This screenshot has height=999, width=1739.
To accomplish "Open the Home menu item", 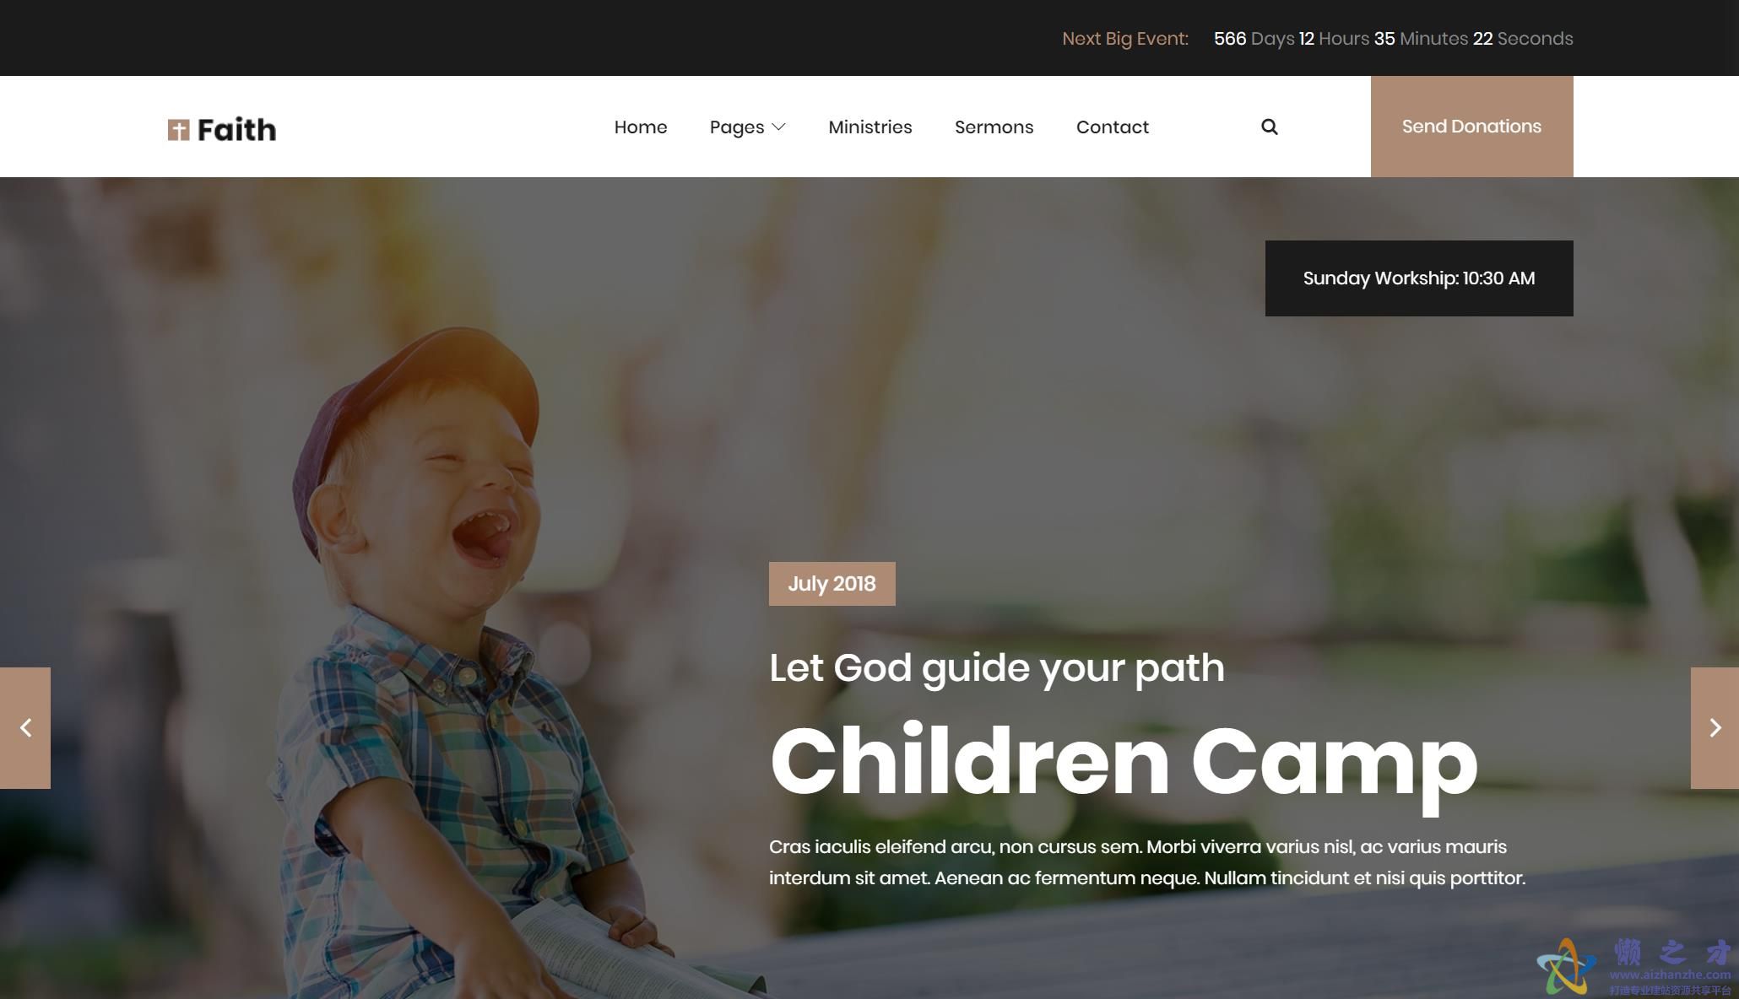I will click(641, 127).
